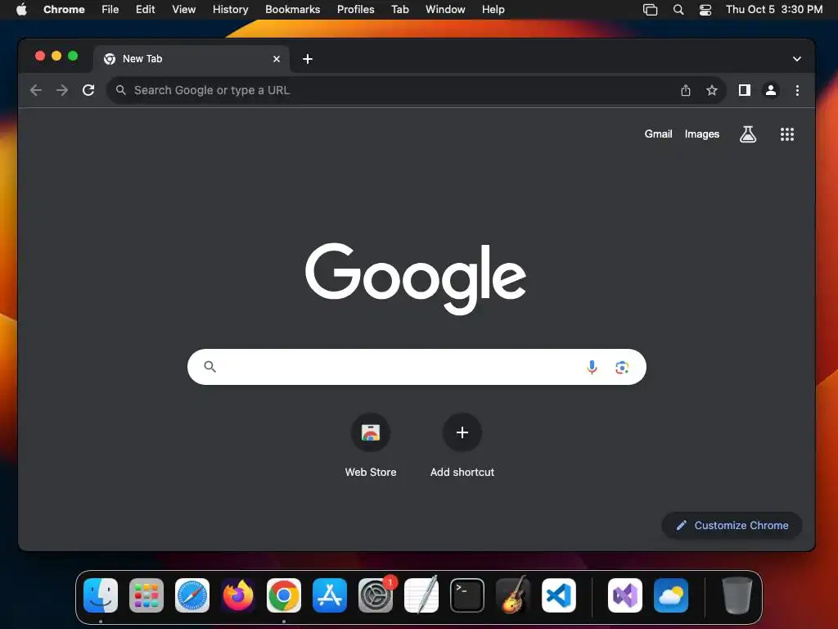
Task: Toggle the Chrome side panel
Action: click(745, 90)
